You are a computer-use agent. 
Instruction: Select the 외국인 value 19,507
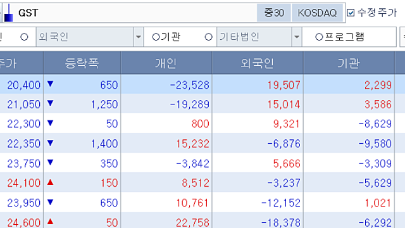pos(283,85)
